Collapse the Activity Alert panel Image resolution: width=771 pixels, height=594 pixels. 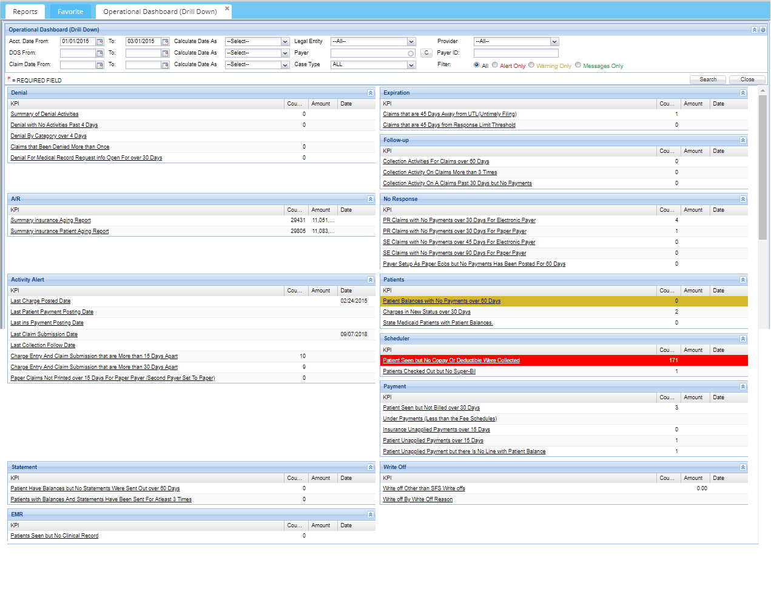pos(371,280)
